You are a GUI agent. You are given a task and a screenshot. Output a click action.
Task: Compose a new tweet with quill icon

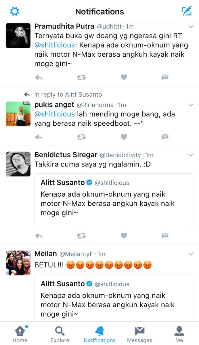click(186, 11)
